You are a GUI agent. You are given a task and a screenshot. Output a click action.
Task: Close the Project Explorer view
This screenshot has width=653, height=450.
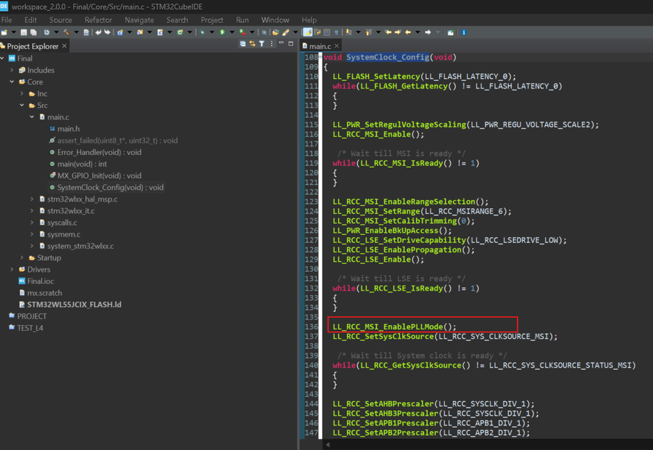pos(64,46)
